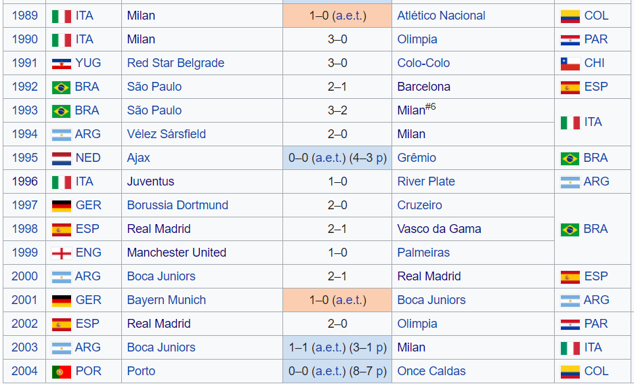Click the Germany flag in the 2001 row

click(x=62, y=301)
